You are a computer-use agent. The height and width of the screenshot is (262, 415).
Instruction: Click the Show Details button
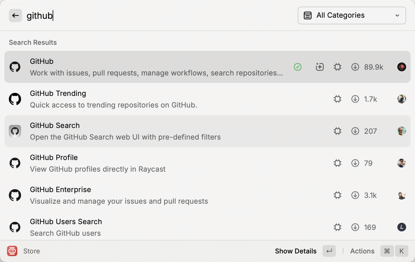pos(295,251)
